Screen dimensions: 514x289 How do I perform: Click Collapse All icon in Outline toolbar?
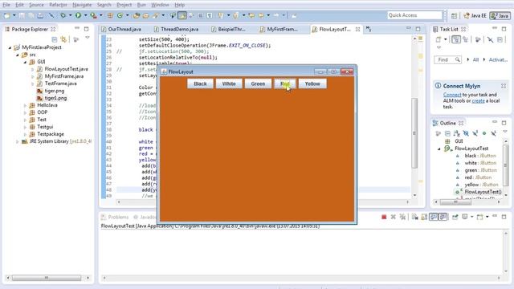(x=447, y=133)
